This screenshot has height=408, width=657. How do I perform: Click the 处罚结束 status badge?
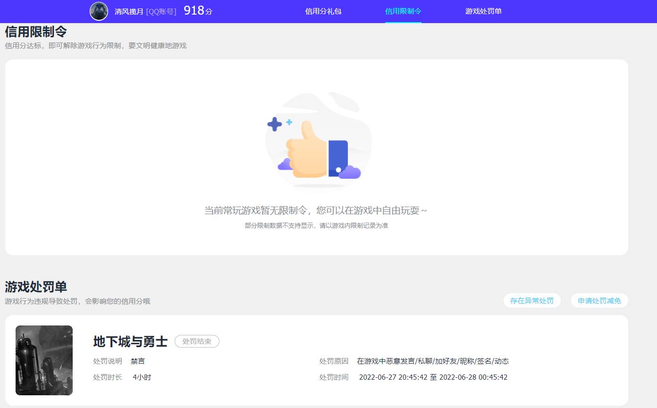(x=197, y=342)
